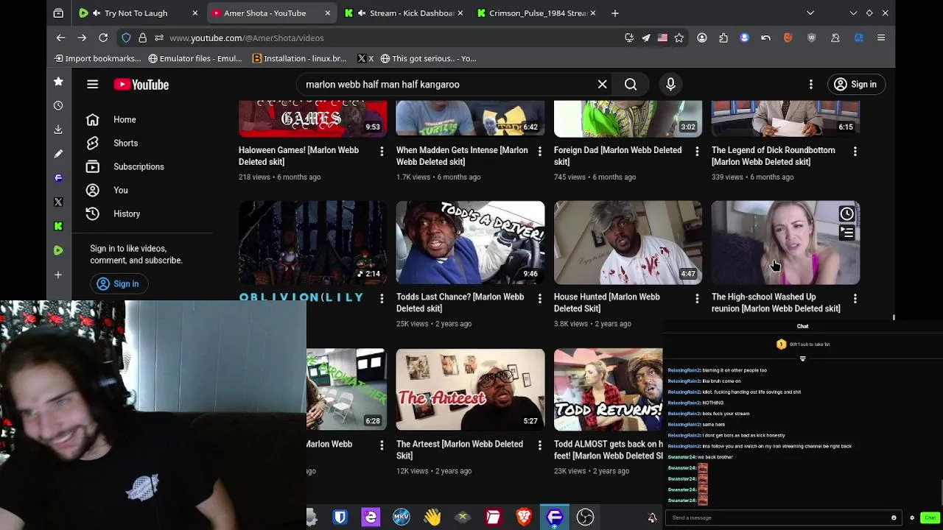
Task: Click the Sign in button in YouTube header
Action: coord(855,85)
